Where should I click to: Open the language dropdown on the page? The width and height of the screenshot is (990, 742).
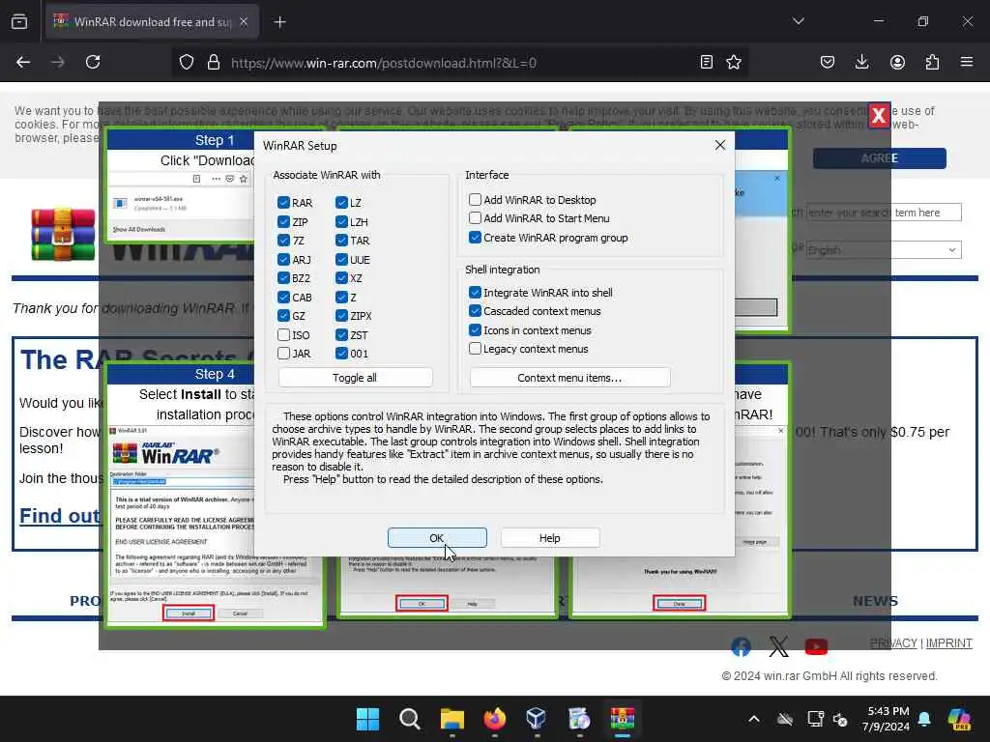[x=884, y=250]
